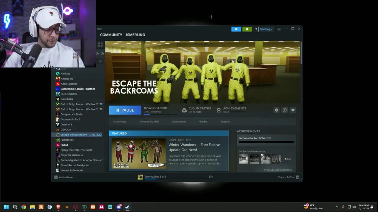Open the green notifications bell
This screenshot has width=378, height=212.
click(247, 29)
